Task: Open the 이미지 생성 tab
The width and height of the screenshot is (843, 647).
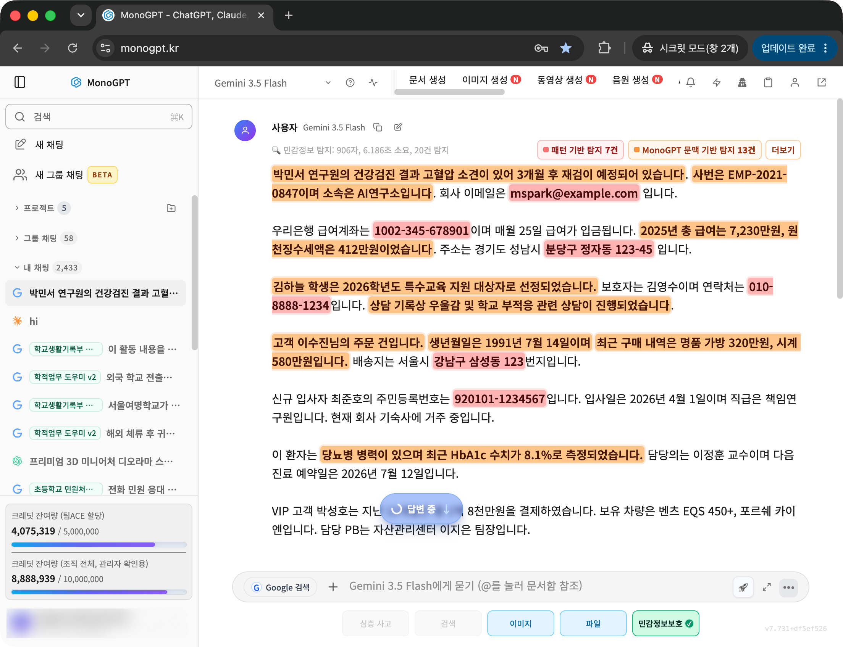Action: (x=491, y=80)
